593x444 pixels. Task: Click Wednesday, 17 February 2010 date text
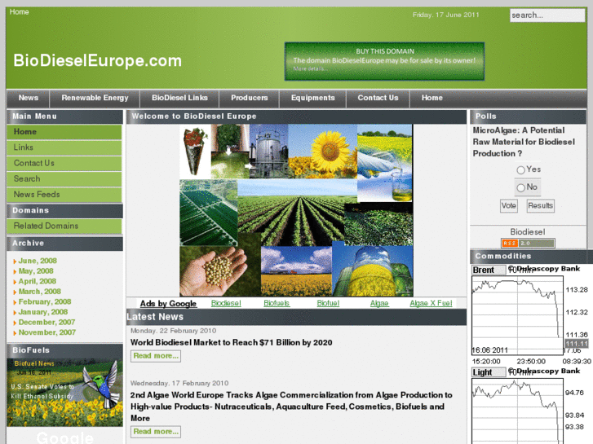179,383
